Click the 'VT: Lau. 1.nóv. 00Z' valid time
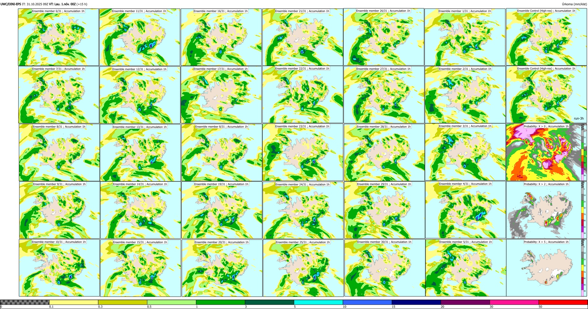This screenshot has width=588, height=309. tap(62, 4)
